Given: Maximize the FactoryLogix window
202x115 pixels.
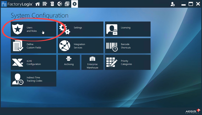Looking at the screenshot, I should (191, 4).
